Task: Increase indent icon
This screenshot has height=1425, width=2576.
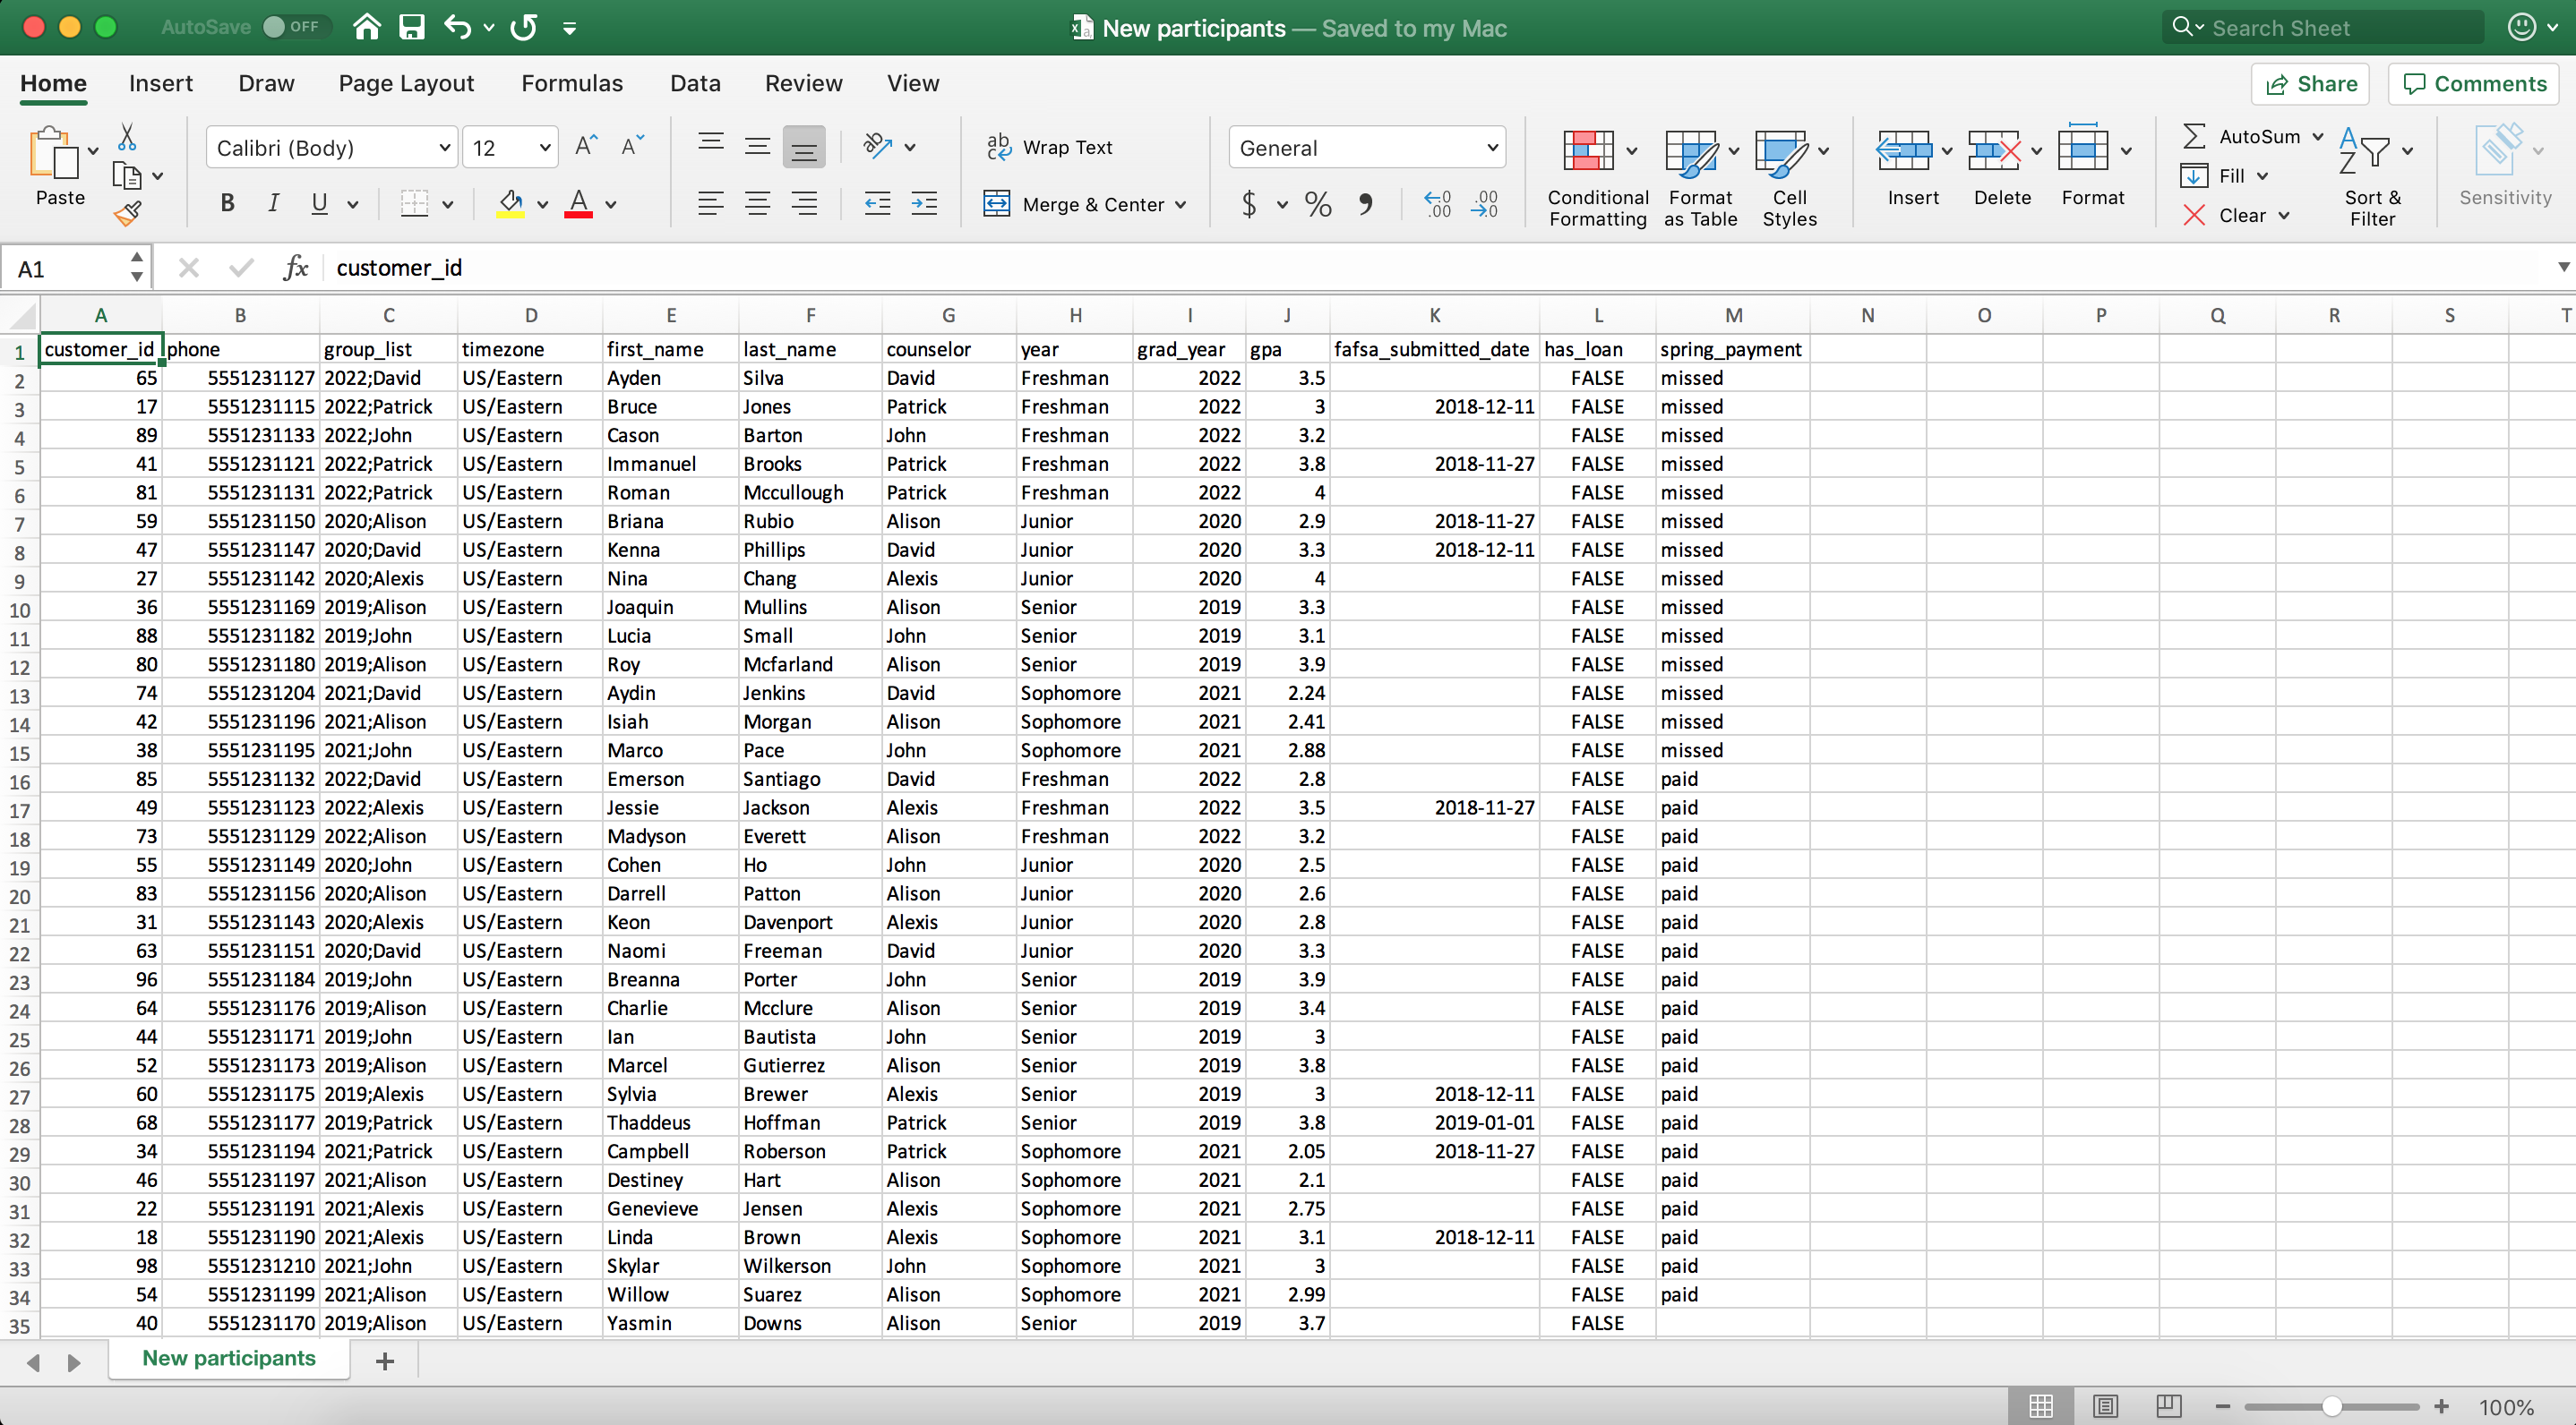Action: coord(924,204)
